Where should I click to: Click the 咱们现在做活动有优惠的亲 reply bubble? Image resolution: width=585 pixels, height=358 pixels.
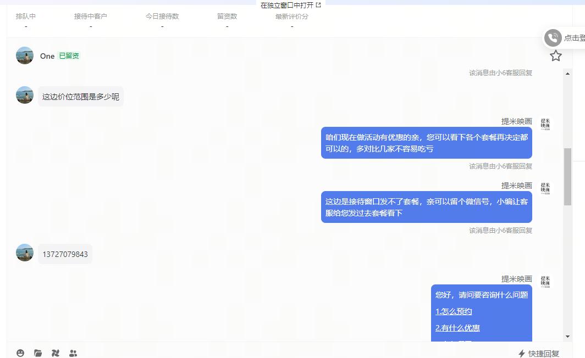click(427, 143)
